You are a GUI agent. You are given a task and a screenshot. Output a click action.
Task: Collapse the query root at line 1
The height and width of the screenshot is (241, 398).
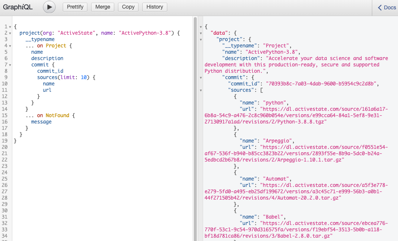click(x=10, y=27)
